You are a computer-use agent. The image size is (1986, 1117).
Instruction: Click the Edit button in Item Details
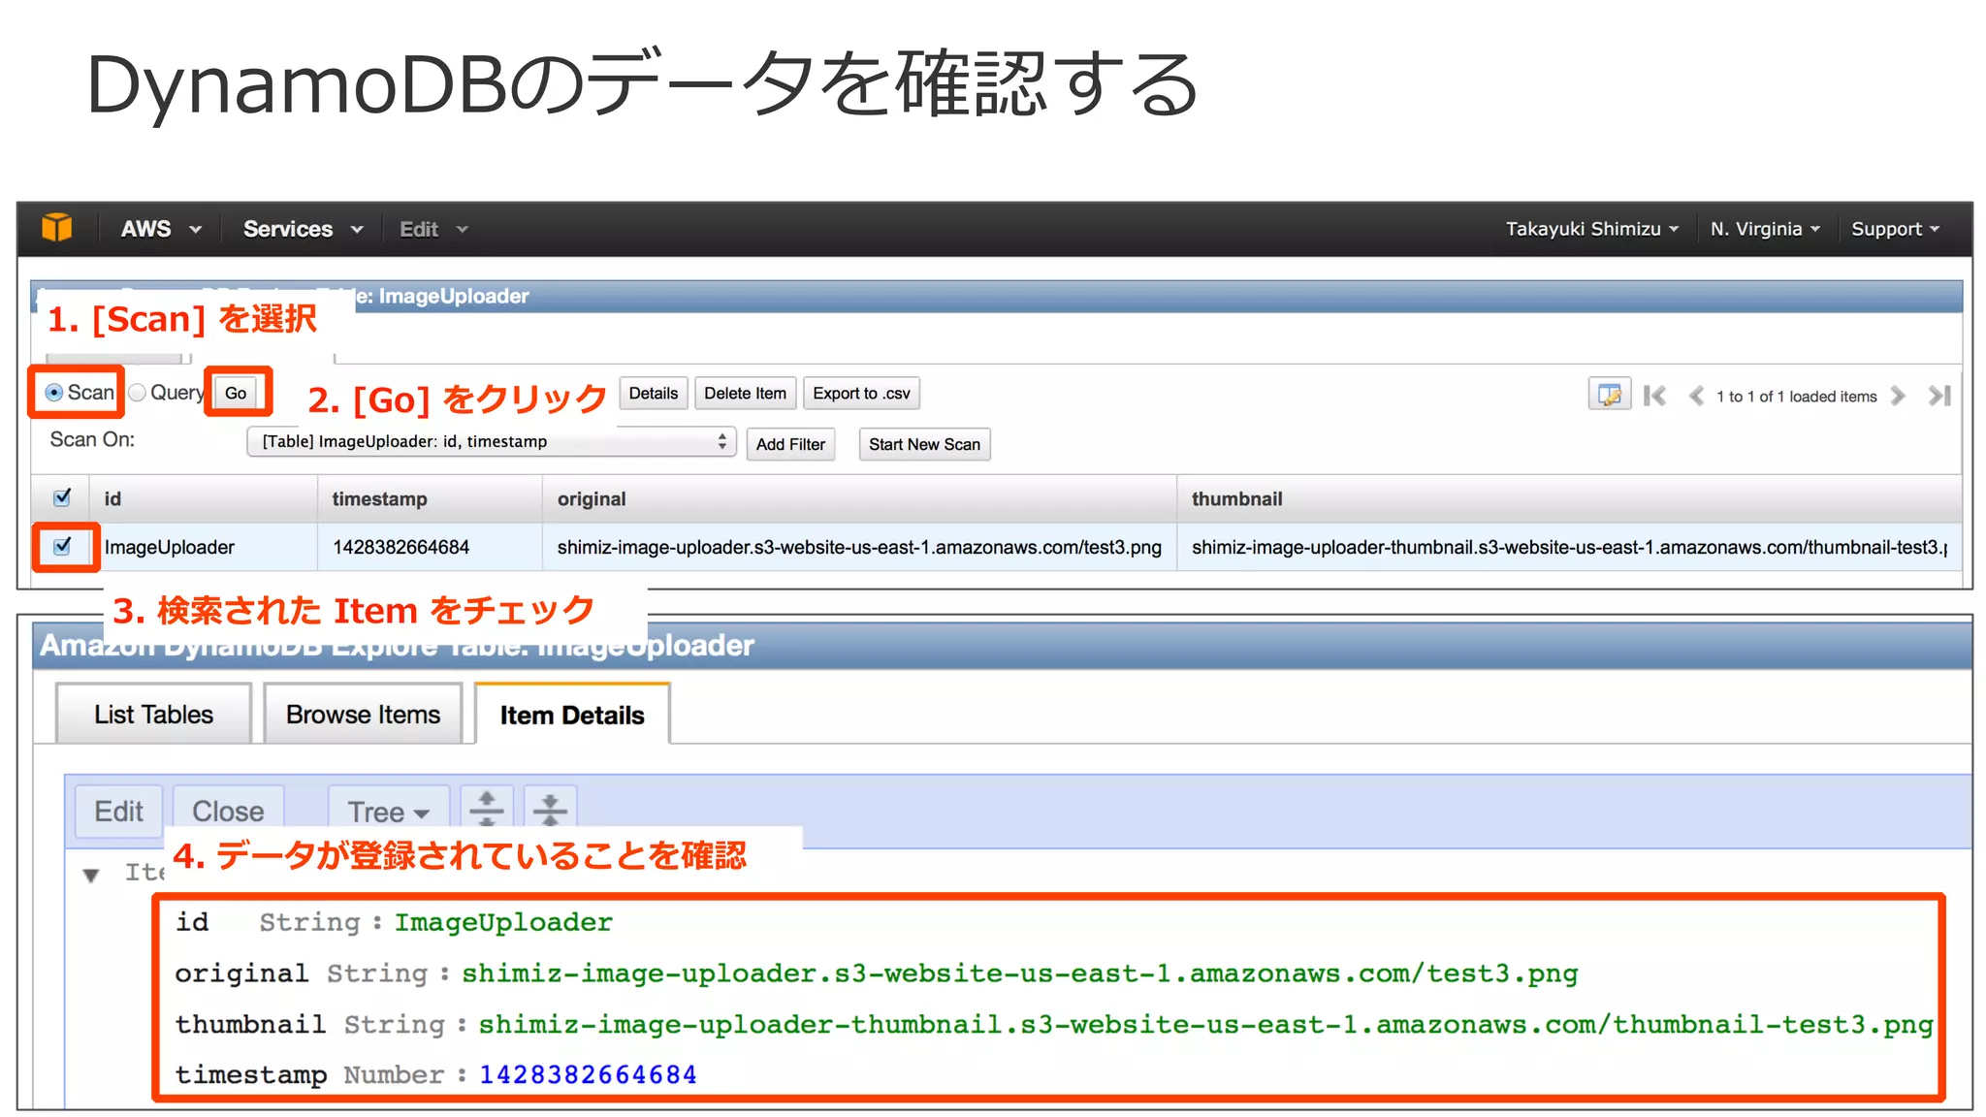click(118, 812)
